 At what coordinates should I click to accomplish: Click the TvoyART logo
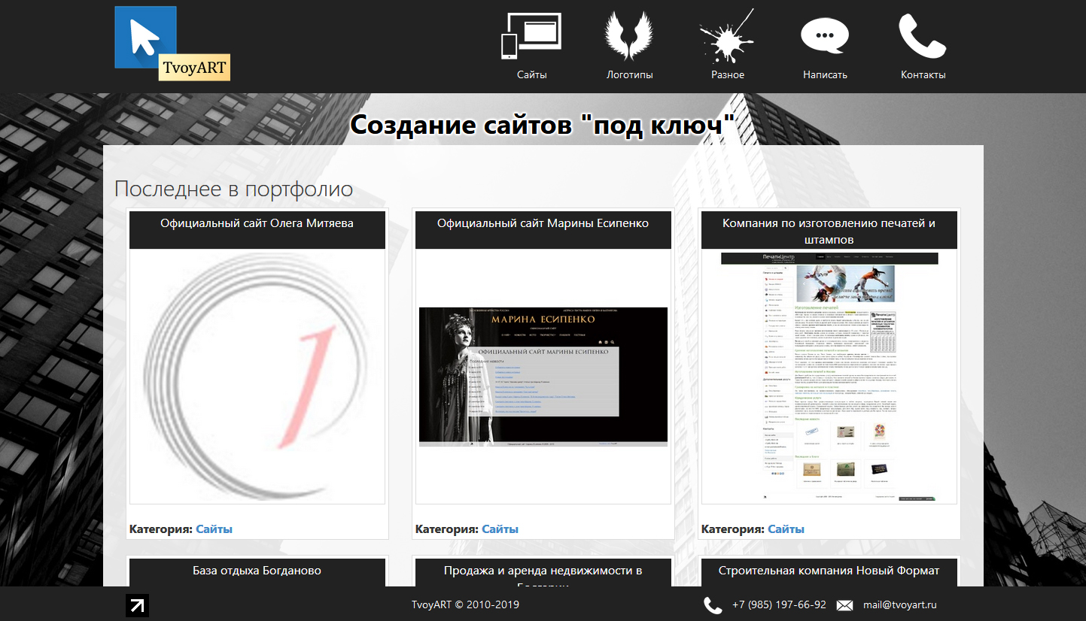172,44
